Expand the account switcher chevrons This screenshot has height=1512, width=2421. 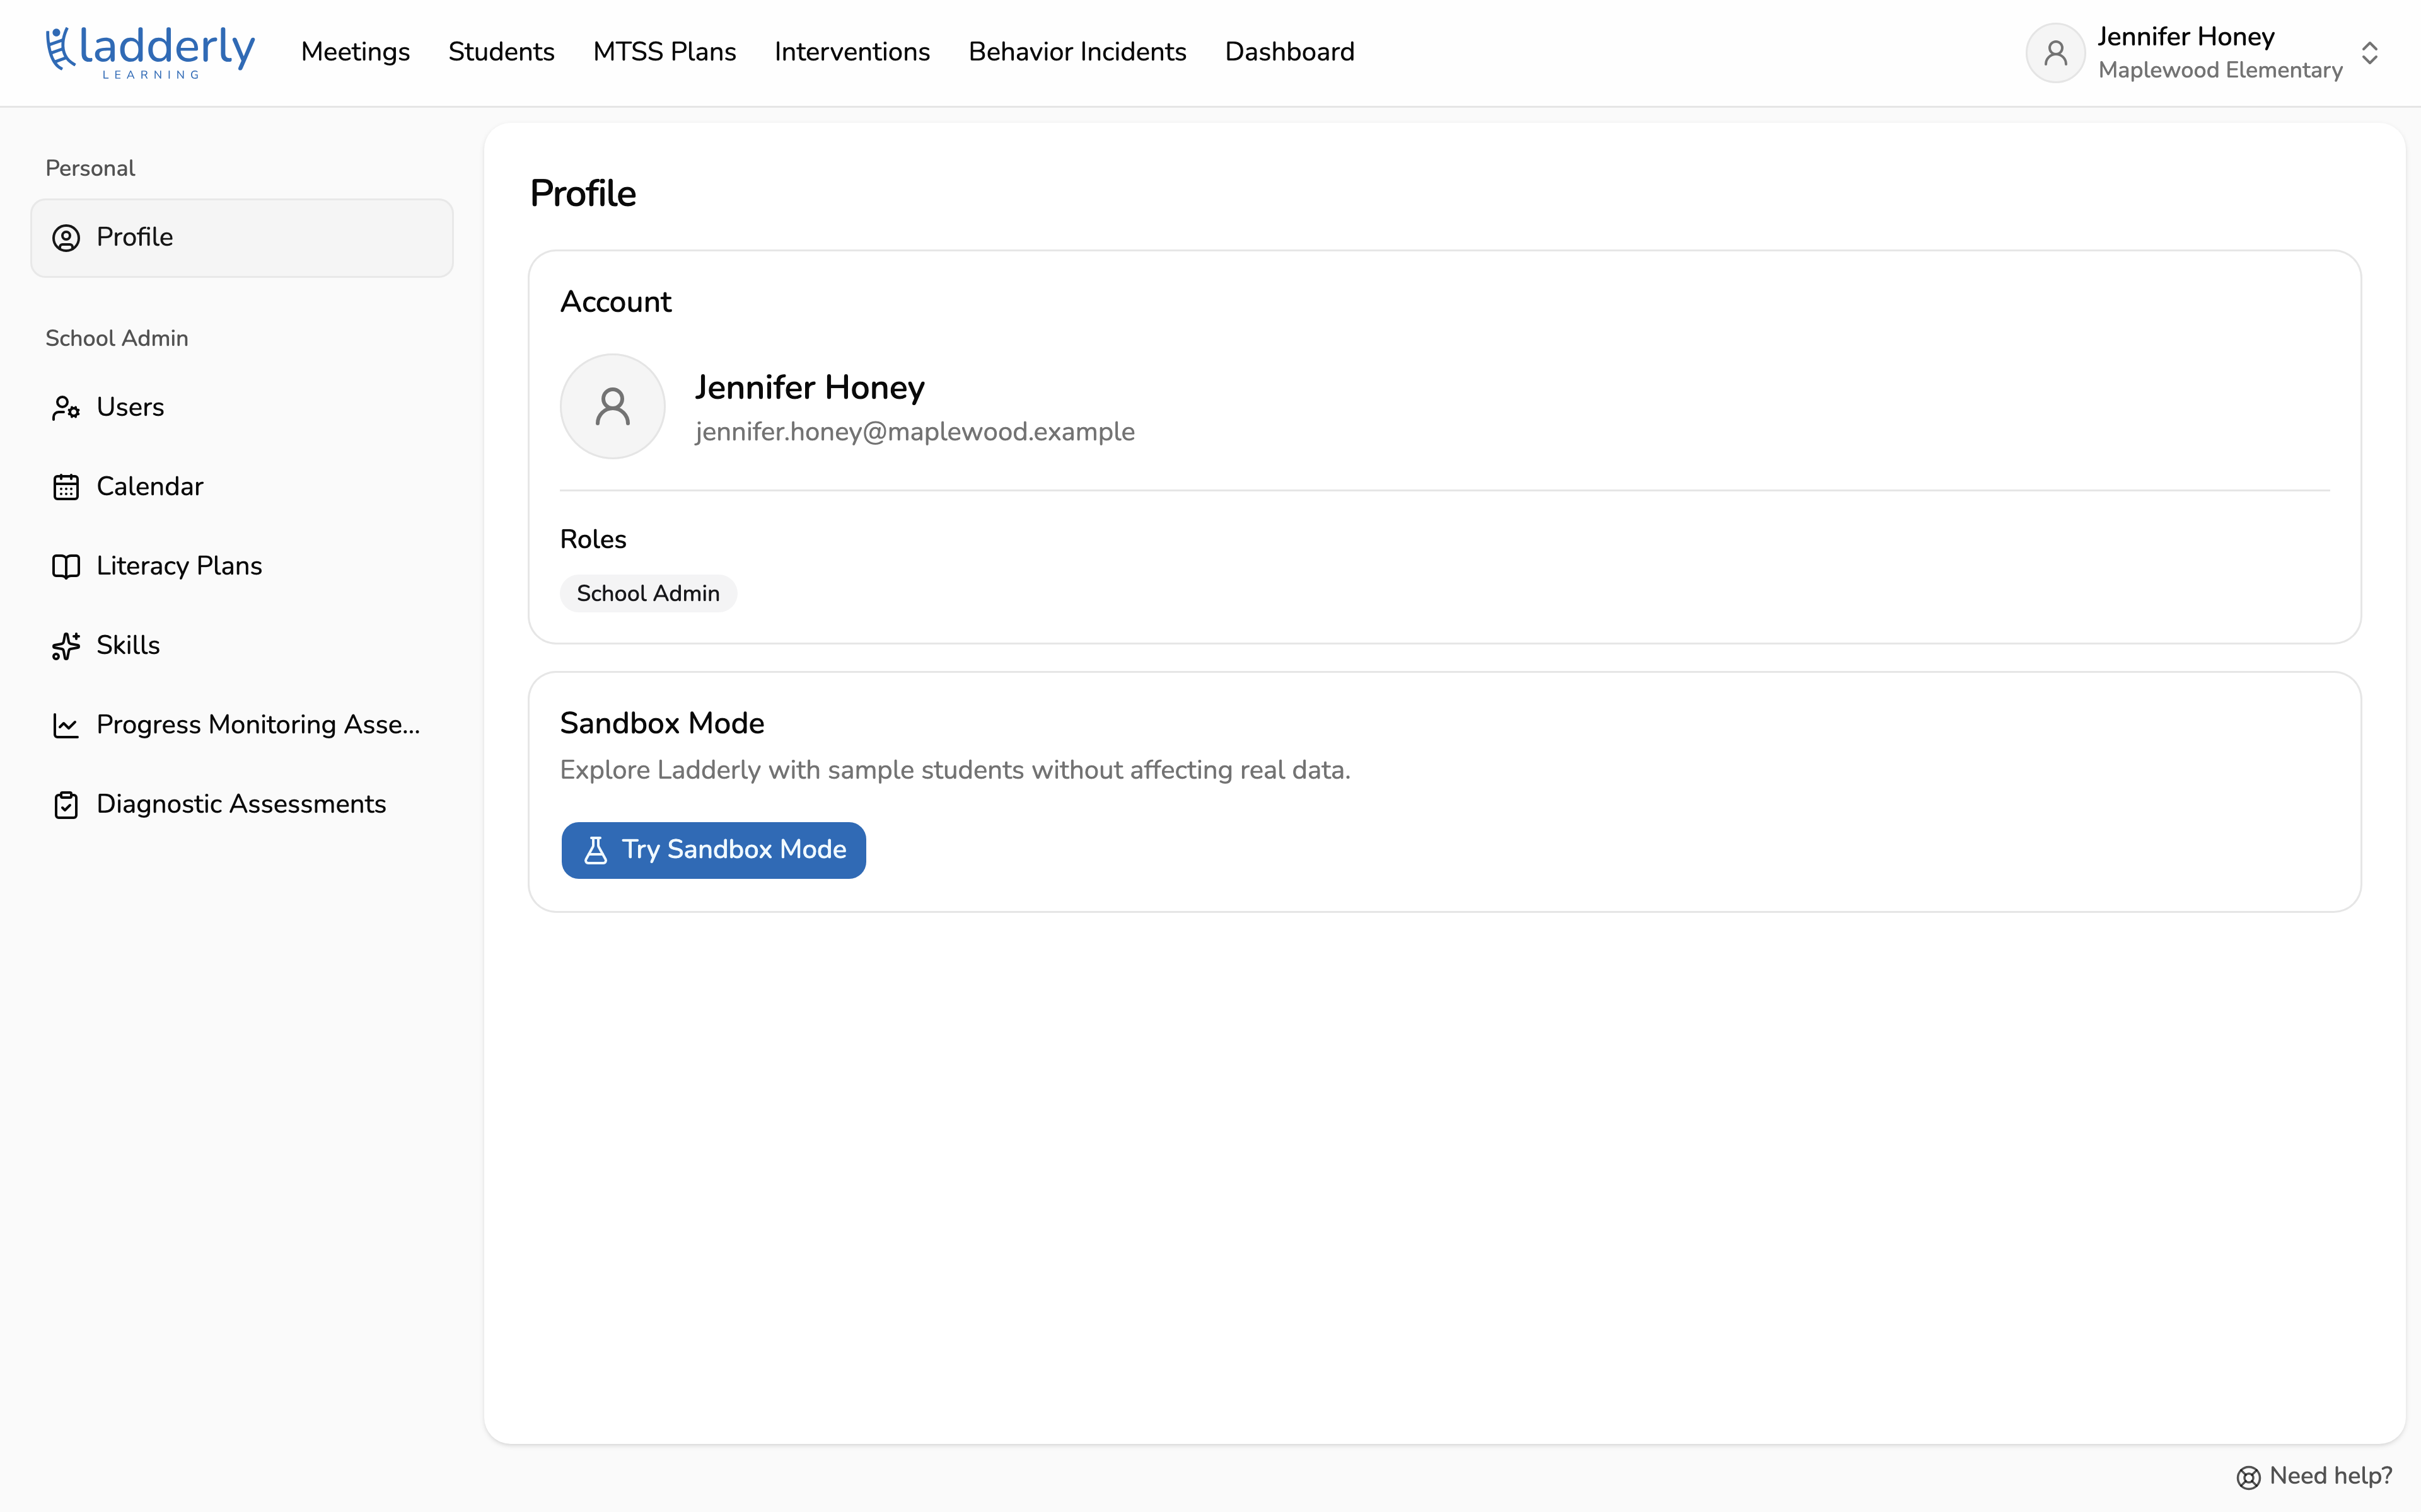pos(2369,53)
